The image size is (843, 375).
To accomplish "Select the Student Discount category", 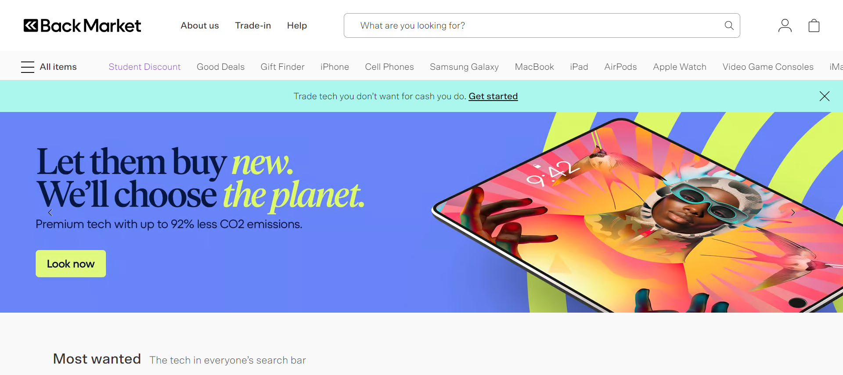I will pos(144,67).
